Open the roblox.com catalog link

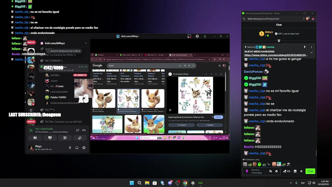click(x=276, y=55)
